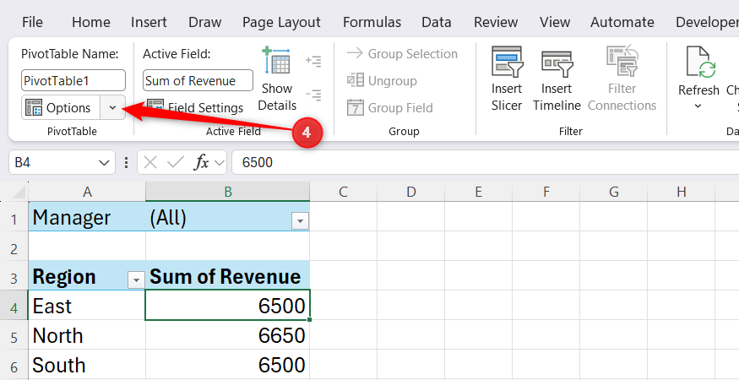Click Group Selection

[402, 54]
